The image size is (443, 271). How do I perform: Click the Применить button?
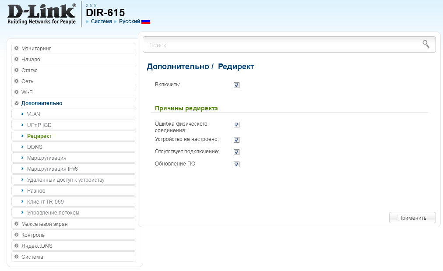(x=412, y=218)
